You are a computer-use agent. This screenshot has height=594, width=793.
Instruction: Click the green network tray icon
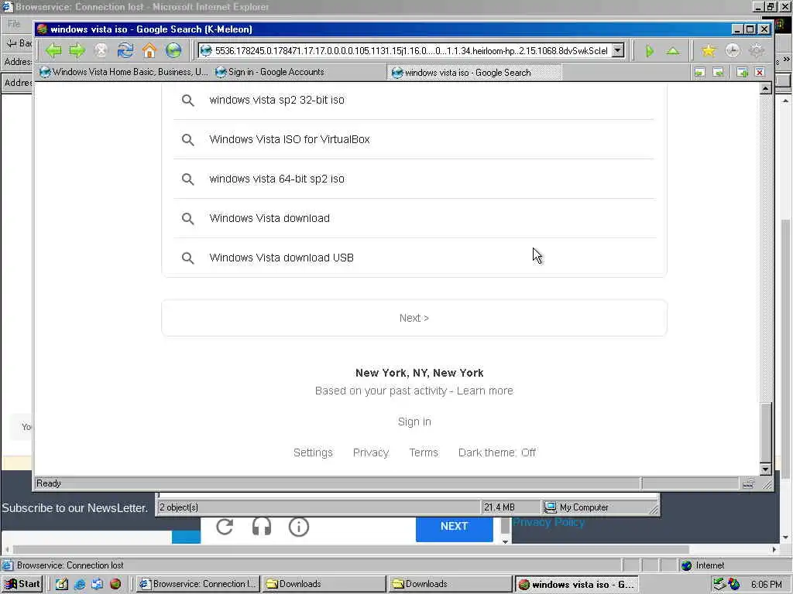719,585
